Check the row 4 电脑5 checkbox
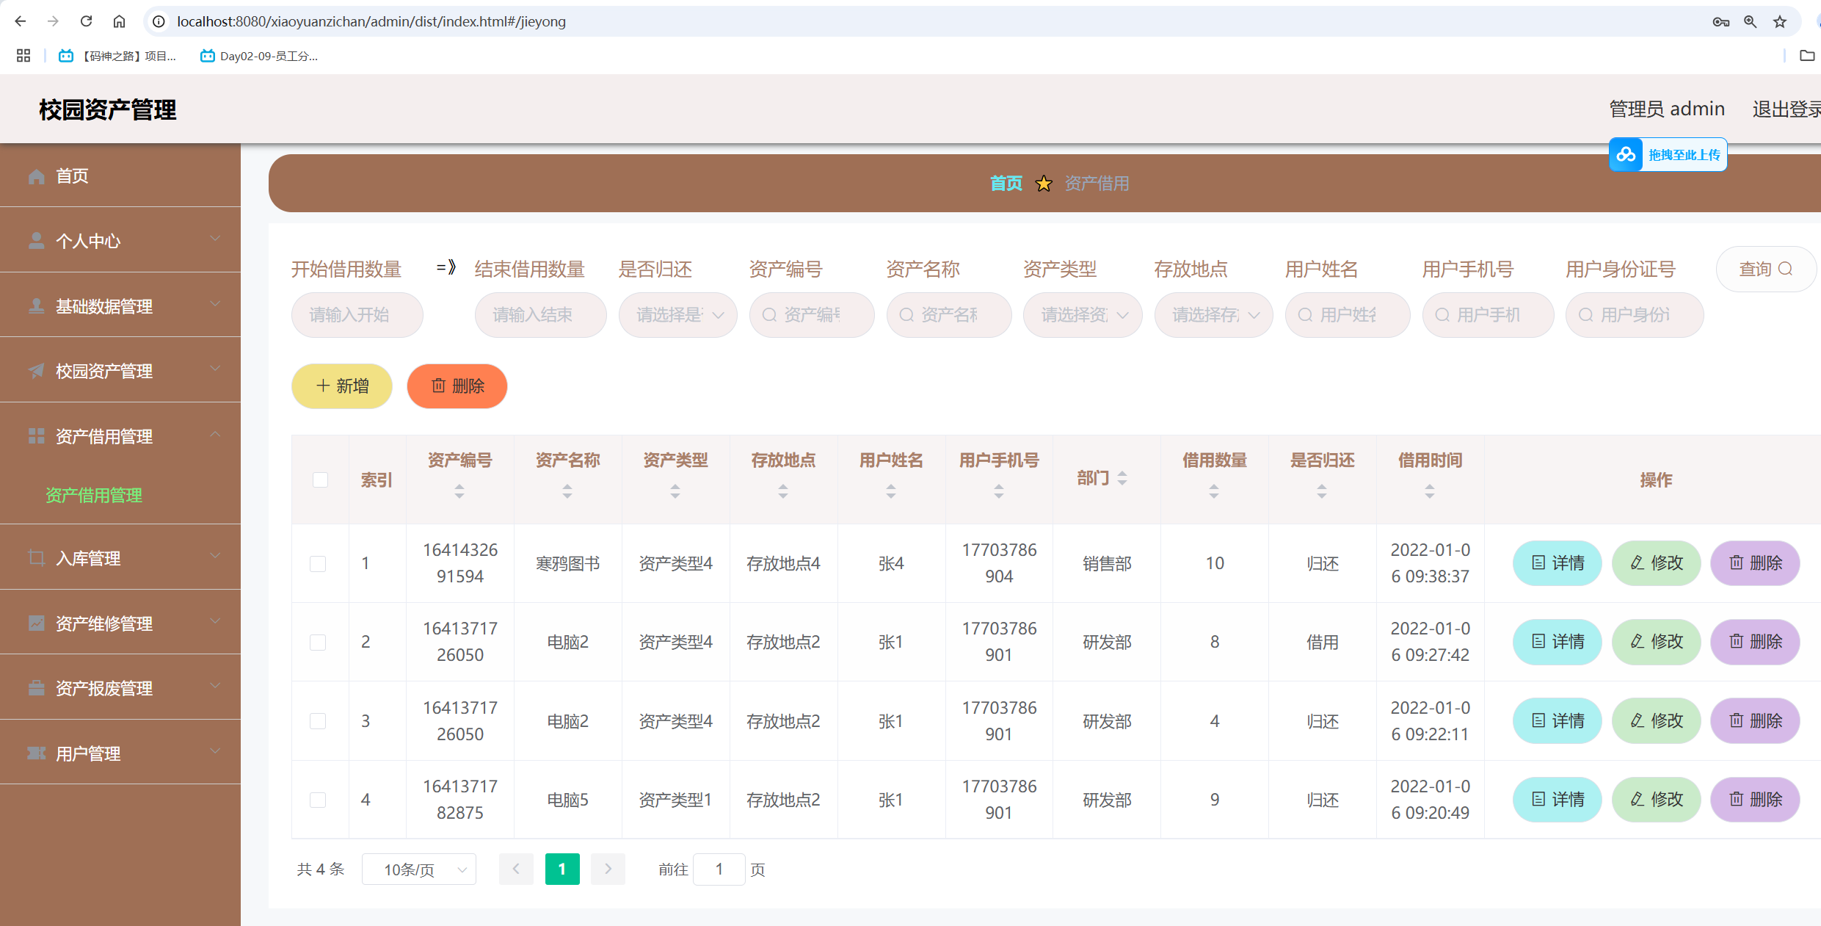 click(318, 800)
